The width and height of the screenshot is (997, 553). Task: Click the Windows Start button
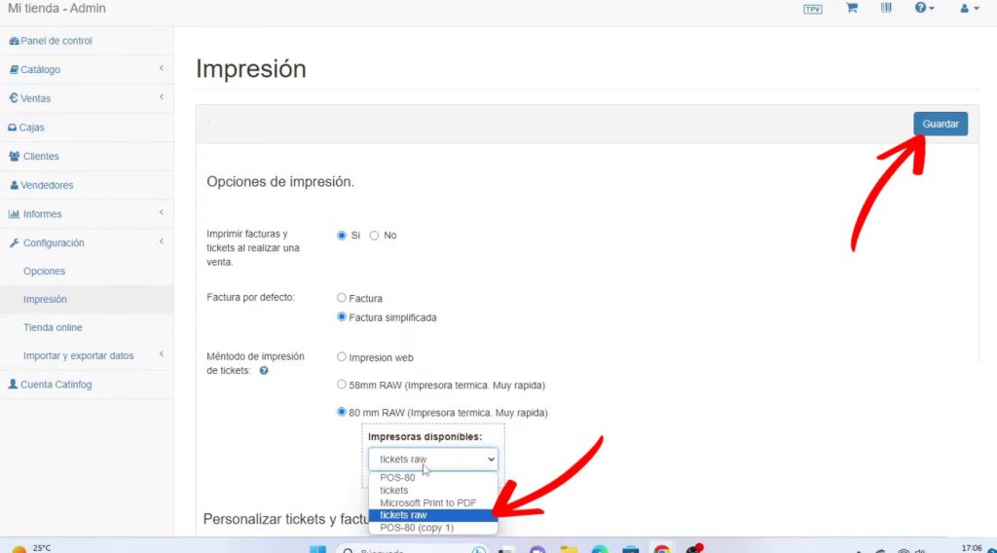pos(317,549)
